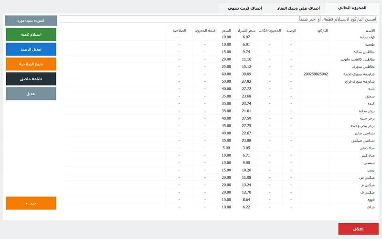Click purchase price 39.09 cell

246,74
